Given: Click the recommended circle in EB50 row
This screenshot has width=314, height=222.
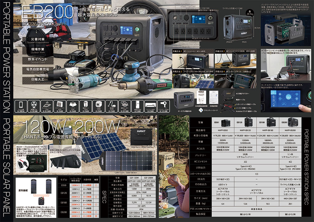Looking at the screenshot, I should click(96, 185).
